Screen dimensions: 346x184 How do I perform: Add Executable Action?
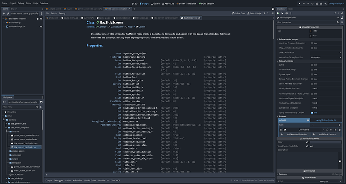294,134
